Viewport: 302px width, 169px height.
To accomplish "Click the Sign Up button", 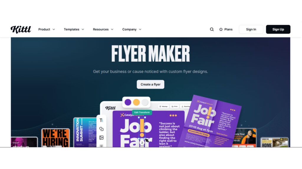I will click(278, 29).
